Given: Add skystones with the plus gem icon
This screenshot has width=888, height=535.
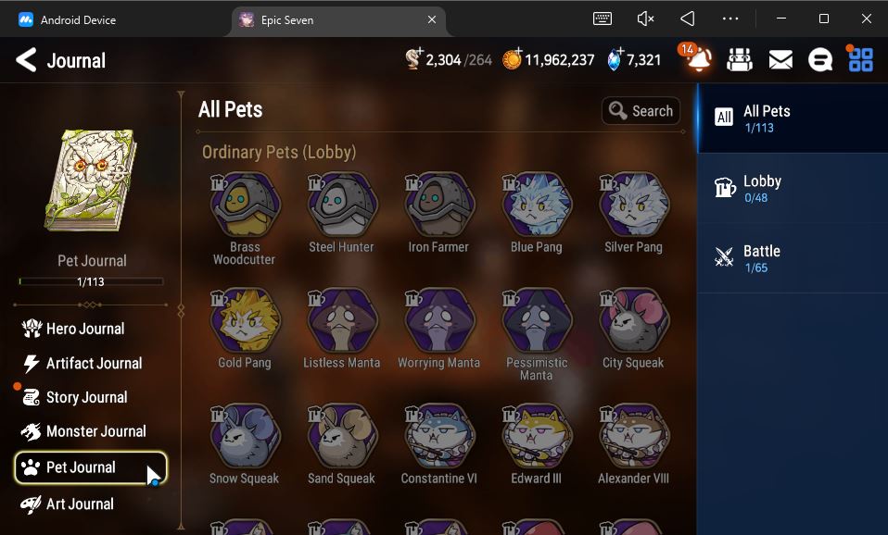Looking at the screenshot, I should coord(615,59).
